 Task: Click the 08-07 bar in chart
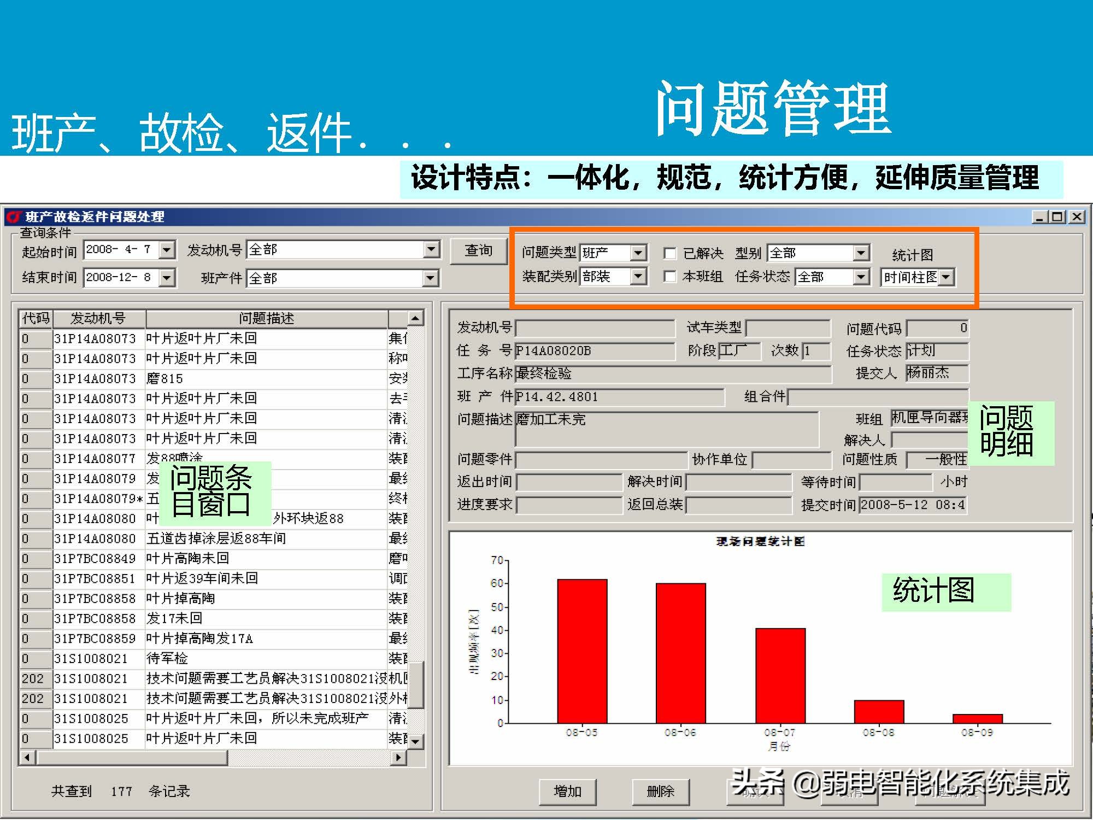point(780,676)
